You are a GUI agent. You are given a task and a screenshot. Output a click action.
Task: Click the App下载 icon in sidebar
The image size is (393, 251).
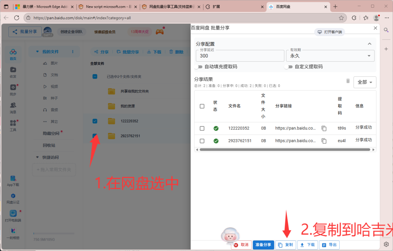[13, 179]
